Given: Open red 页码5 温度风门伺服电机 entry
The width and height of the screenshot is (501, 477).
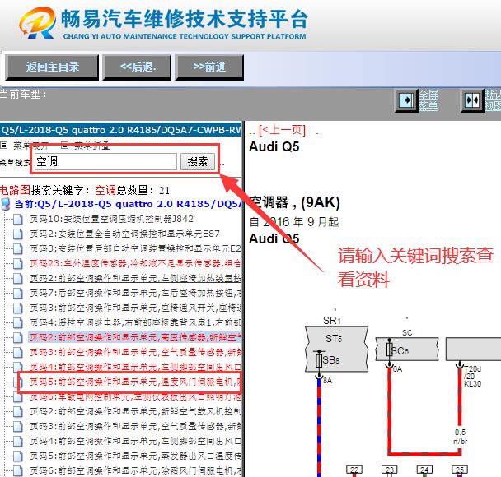Looking at the screenshot, I should click(x=135, y=382).
